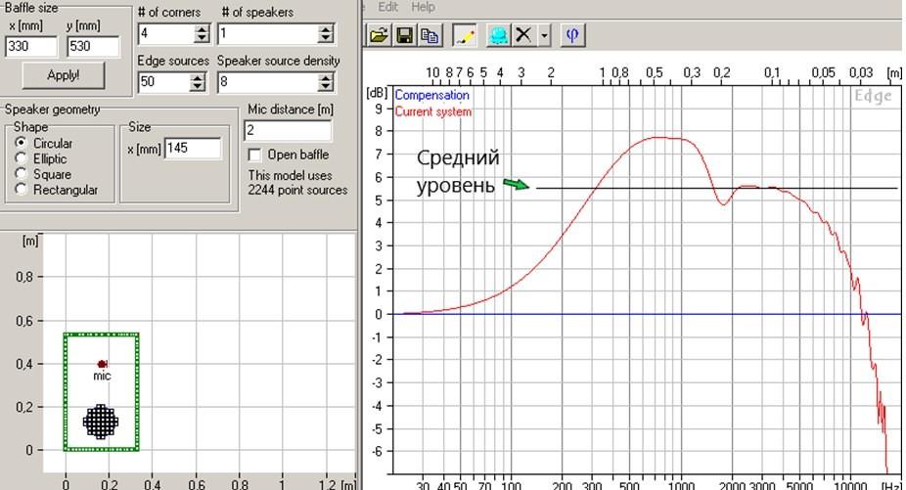Click the Compensation legend label

[x=431, y=95]
